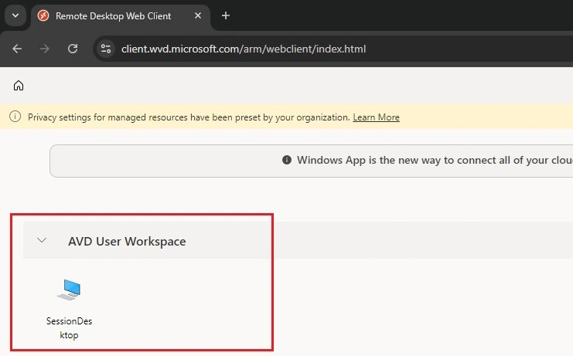573x356 pixels.
Task: Navigate back with the back arrow
Action: 17,49
